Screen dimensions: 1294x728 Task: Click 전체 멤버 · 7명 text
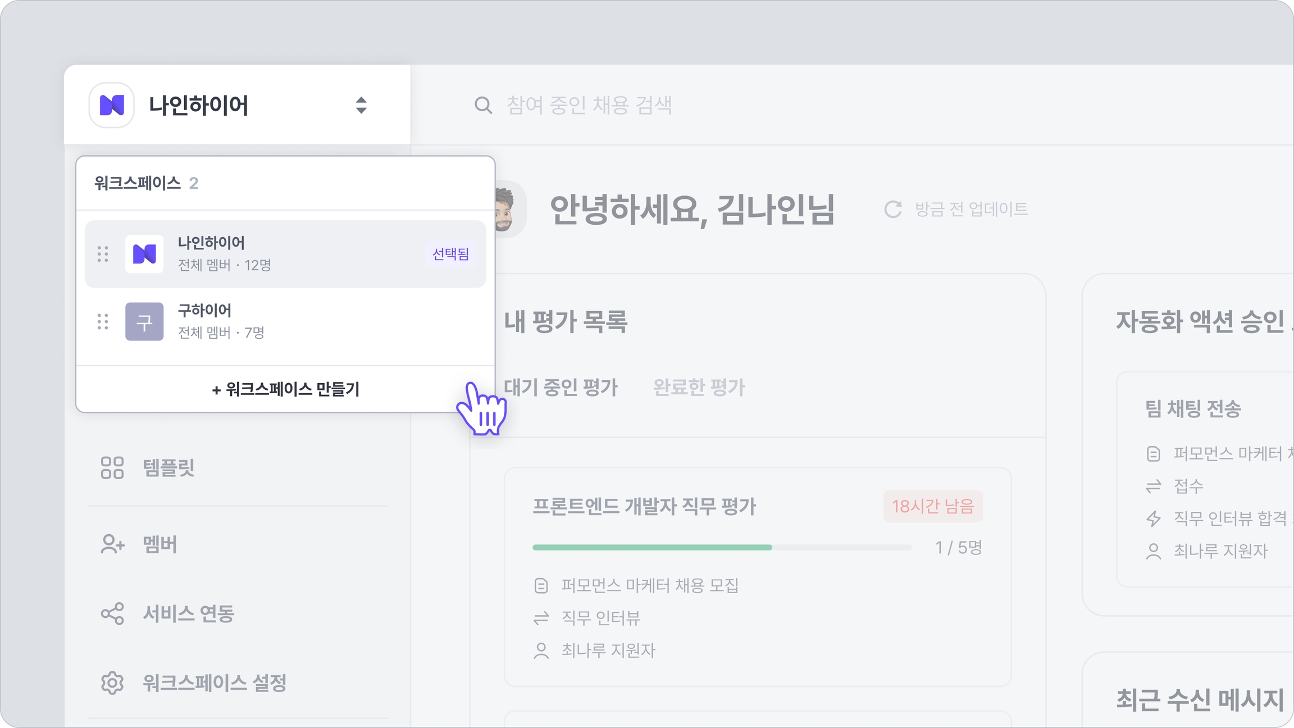click(221, 333)
